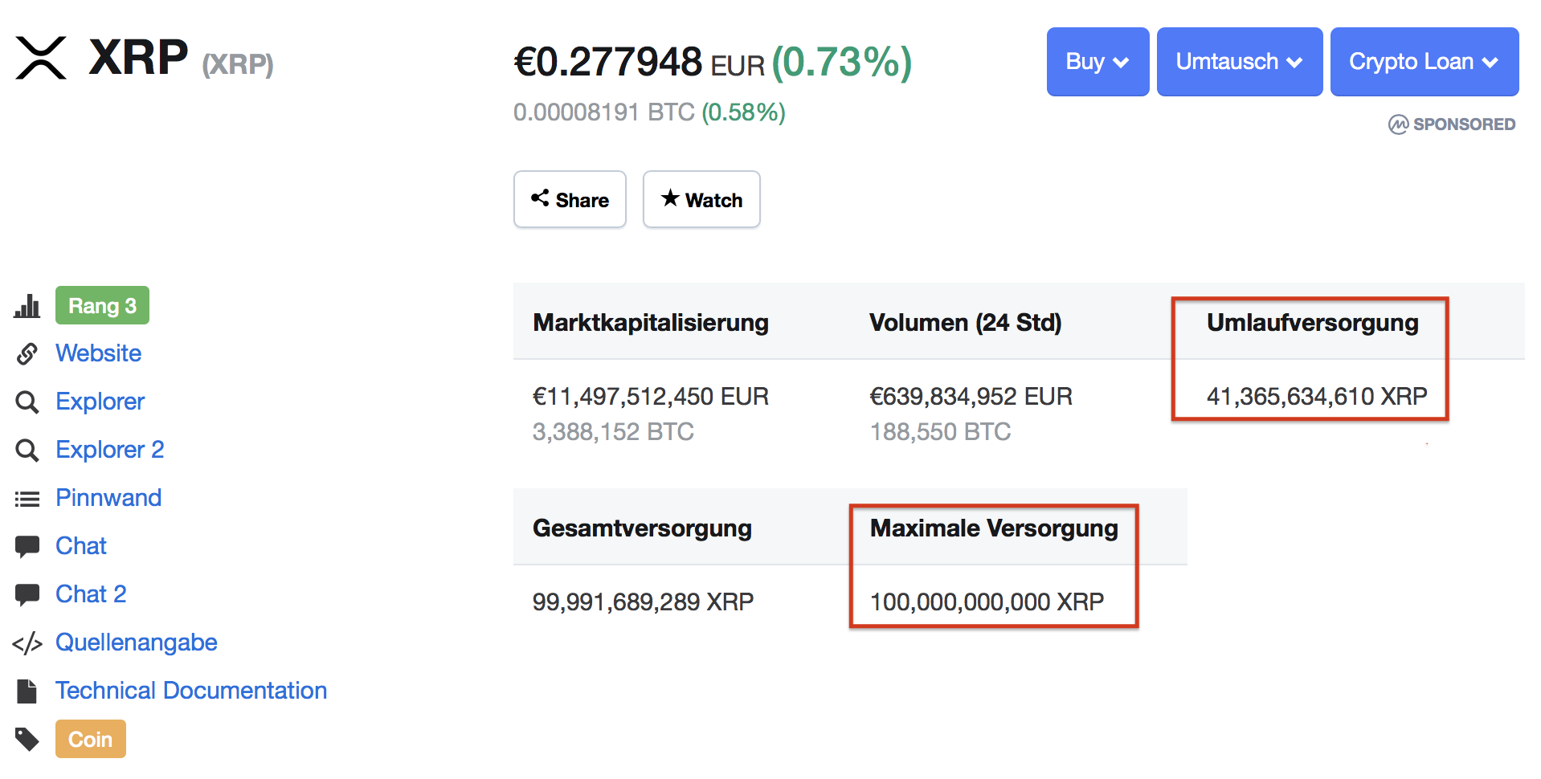Click the XRP logo icon

[x=41, y=58]
